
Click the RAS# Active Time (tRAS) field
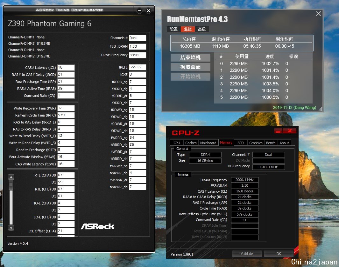[x=66, y=89]
